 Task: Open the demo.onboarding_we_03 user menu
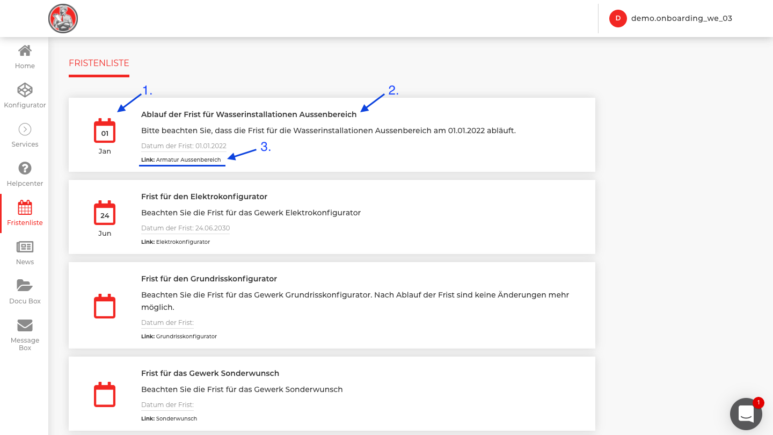(681, 18)
